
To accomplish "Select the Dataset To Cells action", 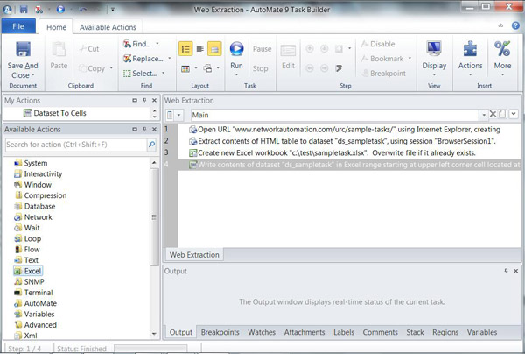I will [55, 113].
